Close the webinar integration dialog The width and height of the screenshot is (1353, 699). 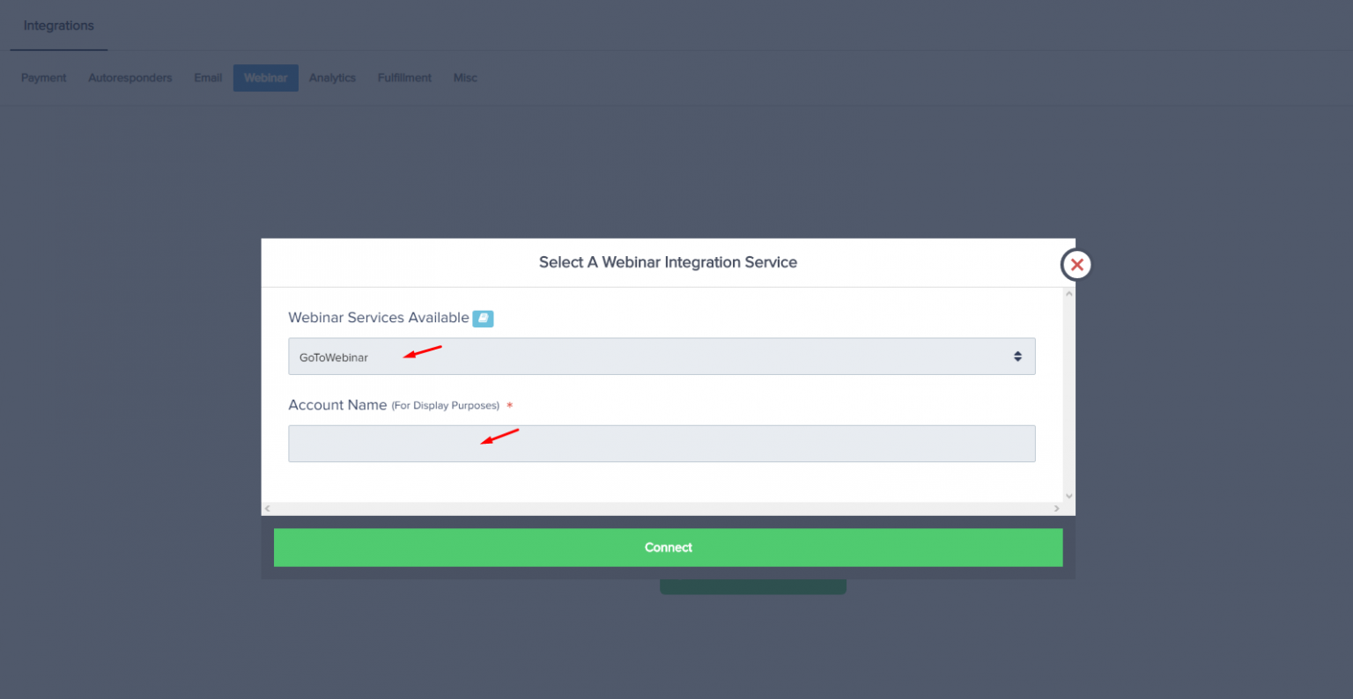1076,264
